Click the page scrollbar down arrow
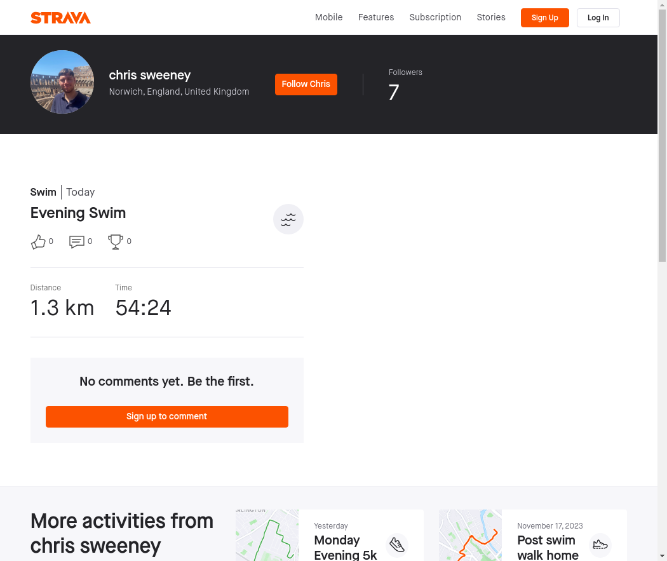 [662, 556]
